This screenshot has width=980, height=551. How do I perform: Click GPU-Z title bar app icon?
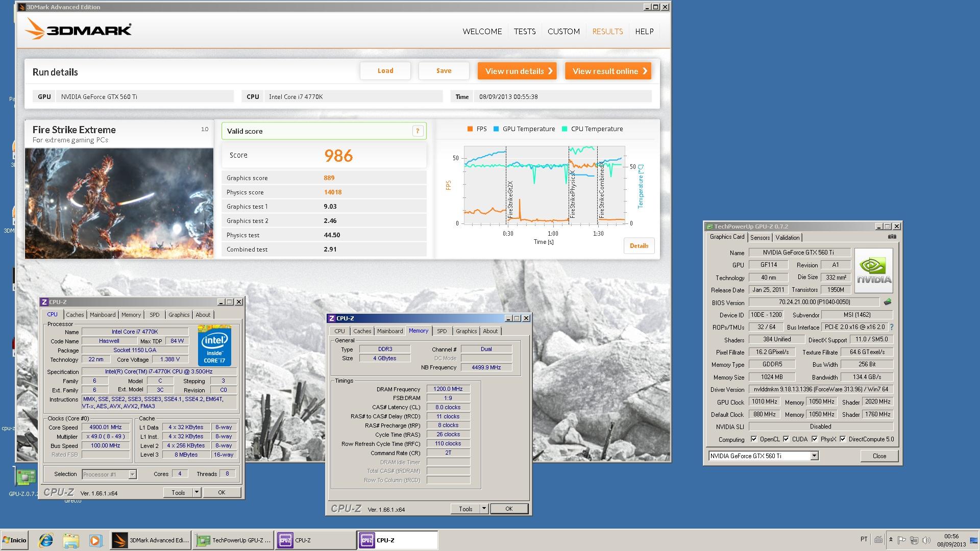click(x=709, y=227)
